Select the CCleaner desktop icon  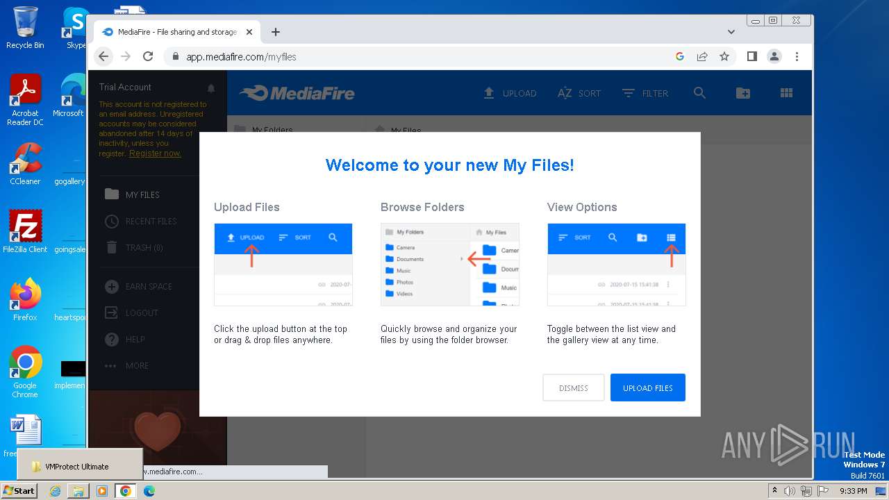point(25,164)
